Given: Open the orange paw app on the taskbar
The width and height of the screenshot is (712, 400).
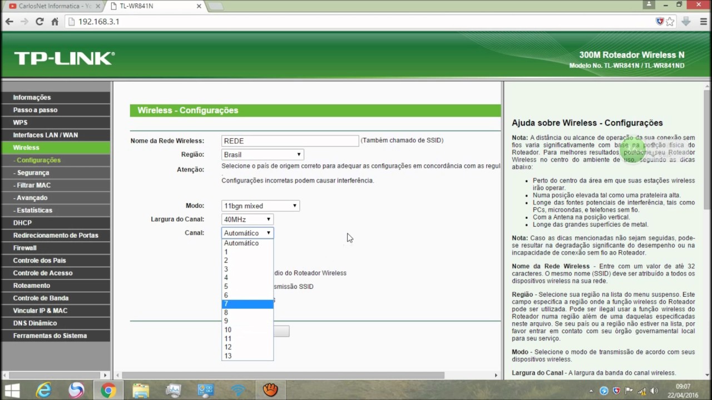Looking at the screenshot, I should coord(270,391).
